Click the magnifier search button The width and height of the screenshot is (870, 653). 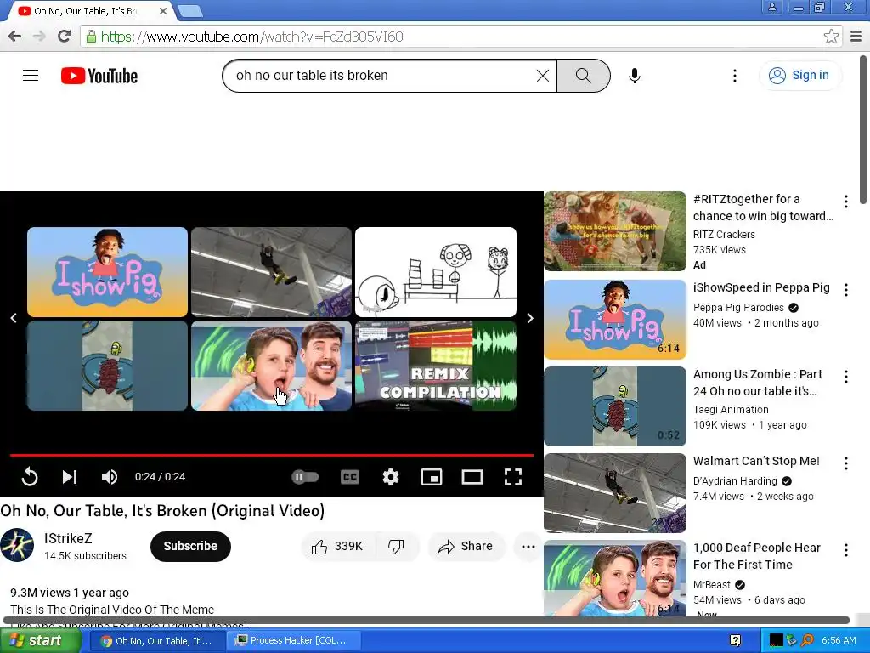click(x=583, y=76)
